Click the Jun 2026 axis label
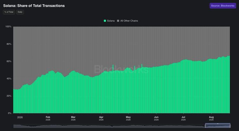Screen dimensions: 239x131 pos(156,118)
